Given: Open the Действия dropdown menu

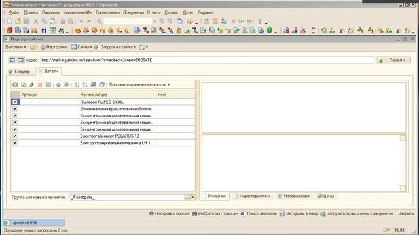Looking at the screenshot, I should (x=15, y=47).
